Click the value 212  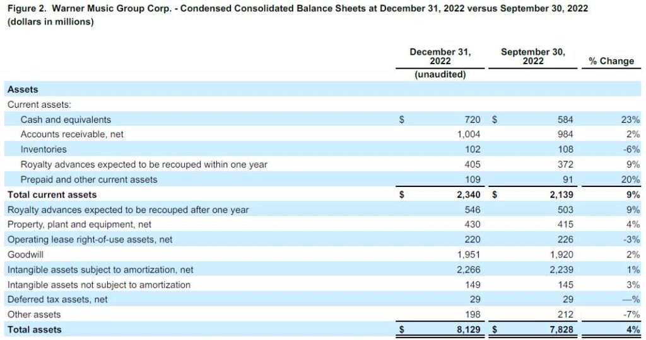coord(565,315)
